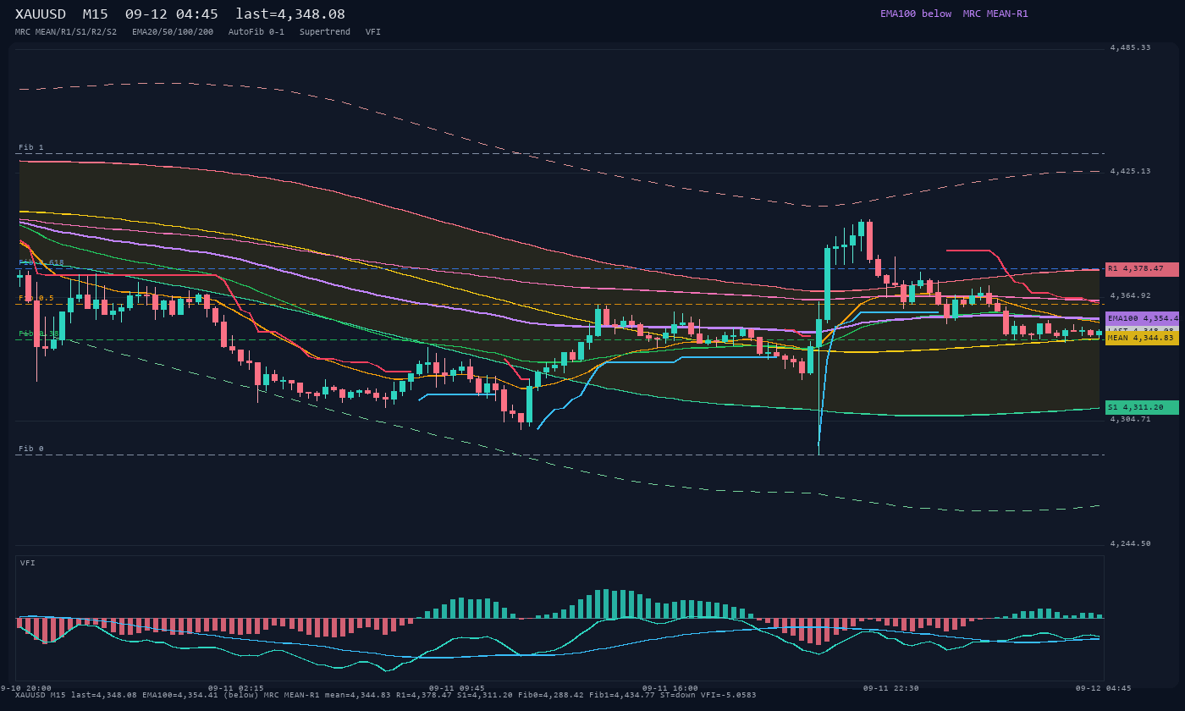The width and height of the screenshot is (1185, 711).
Task: Select the VFI entry in the top legend
Action: (x=373, y=32)
